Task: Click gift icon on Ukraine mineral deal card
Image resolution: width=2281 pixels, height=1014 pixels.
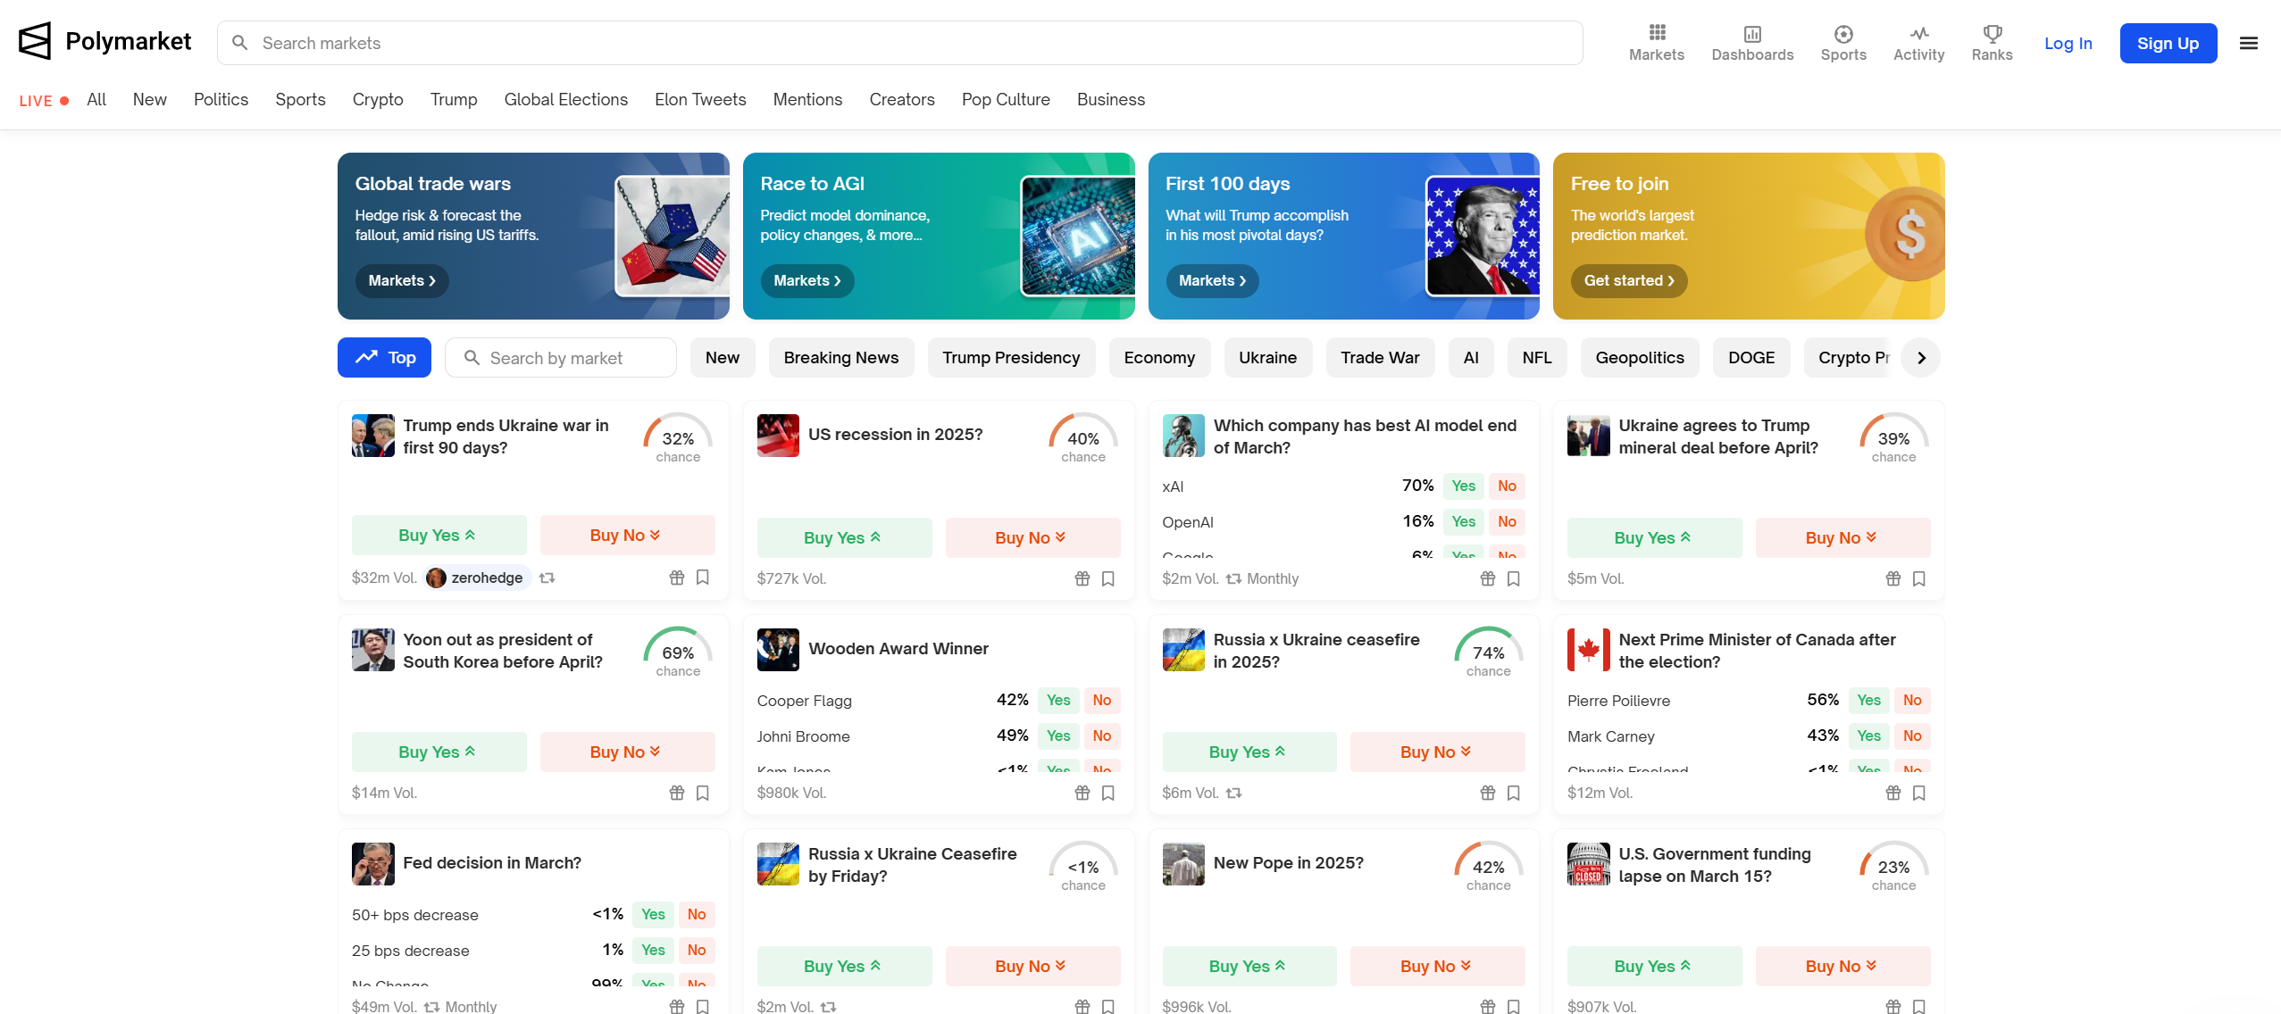Action: pos(1893,578)
